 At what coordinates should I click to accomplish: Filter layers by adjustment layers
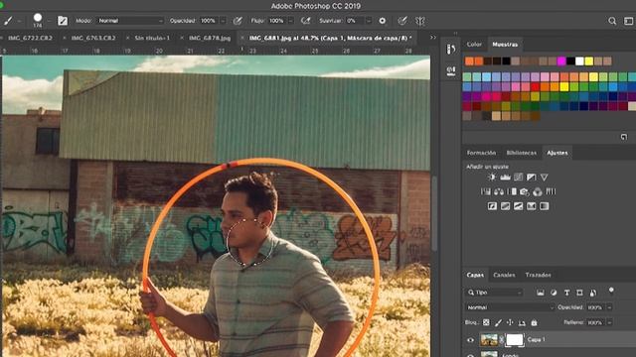point(554,293)
